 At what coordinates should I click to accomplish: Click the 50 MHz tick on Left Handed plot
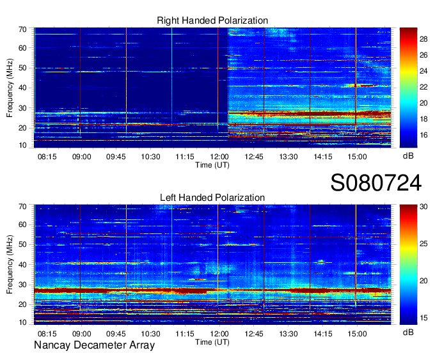[22, 245]
